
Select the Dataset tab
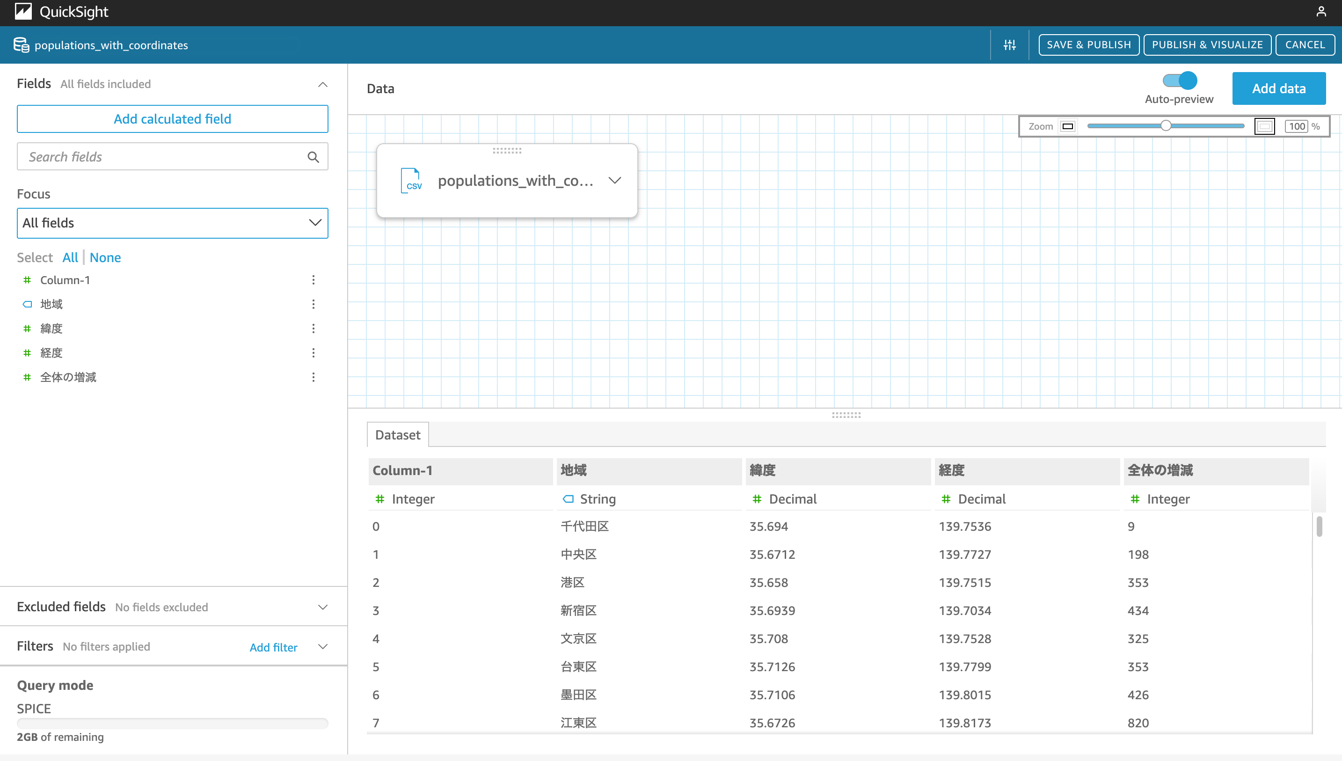398,434
